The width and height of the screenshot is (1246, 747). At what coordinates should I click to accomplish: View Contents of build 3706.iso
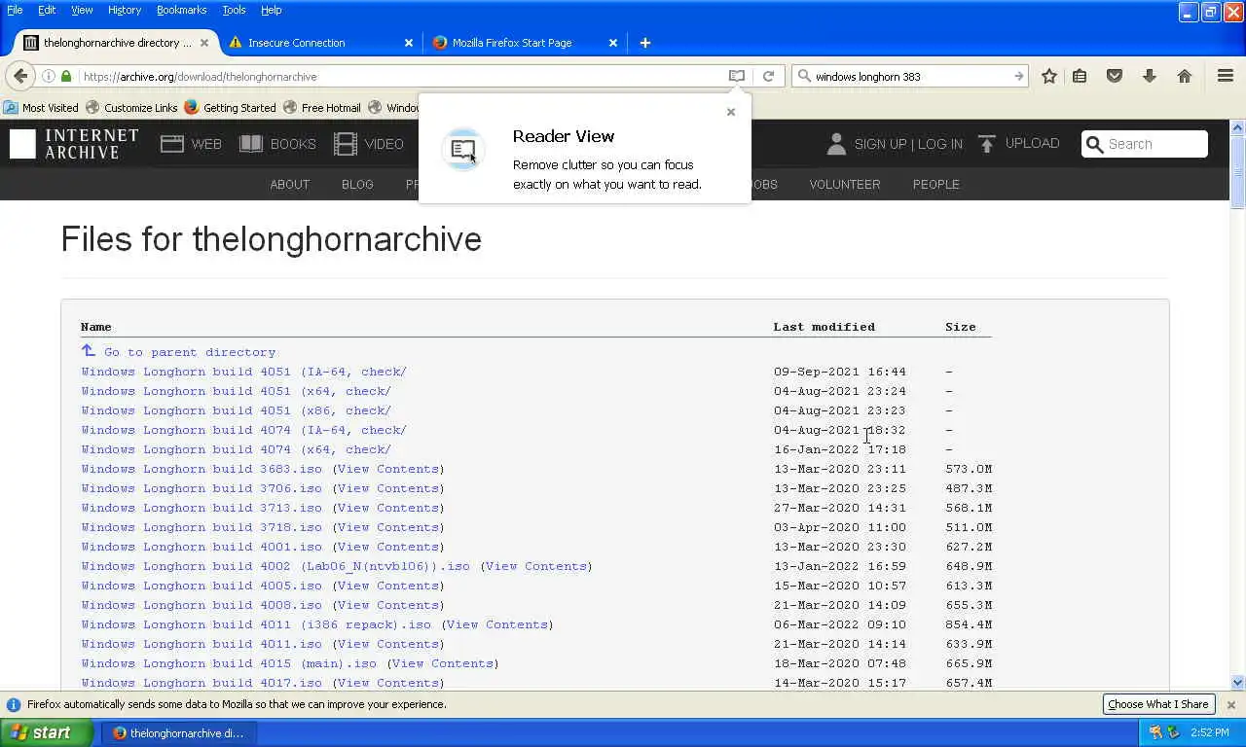pyautogui.click(x=387, y=488)
